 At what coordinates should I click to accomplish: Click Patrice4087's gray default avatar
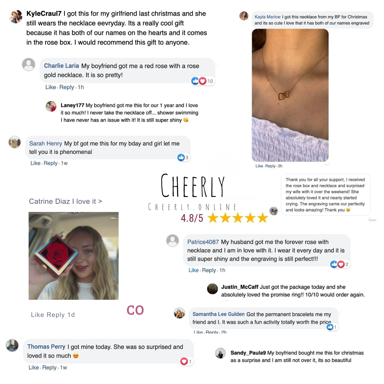pos(173,241)
